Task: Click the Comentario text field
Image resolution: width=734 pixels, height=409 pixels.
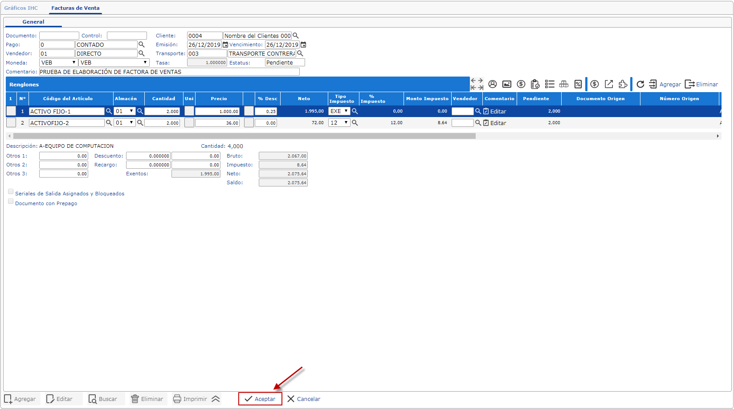Action: point(169,72)
